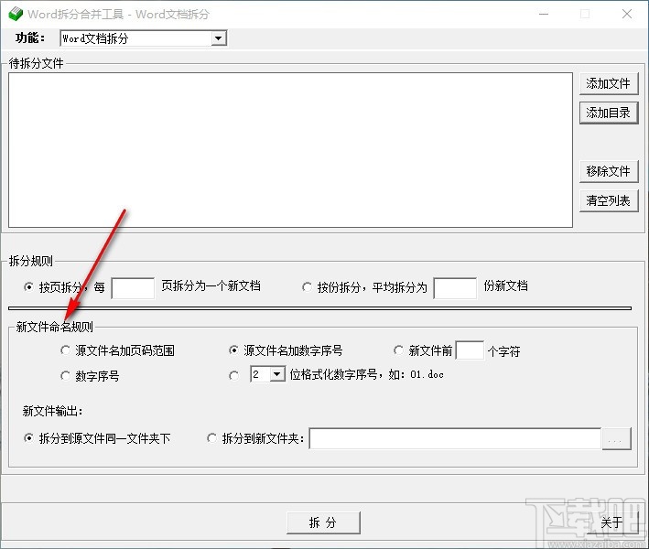The width and height of the screenshot is (649, 549).
Task: Minimize the Word拆分合并工具 window
Action: [544, 14]
